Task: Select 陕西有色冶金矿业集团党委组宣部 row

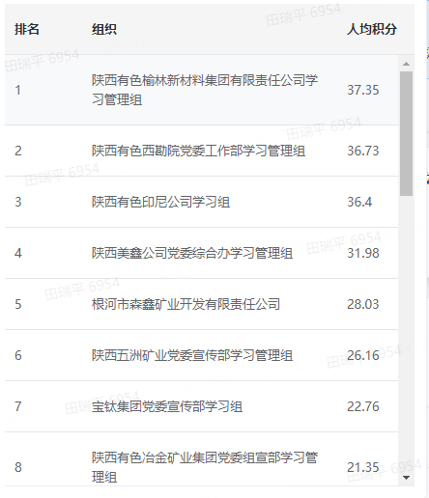Action: 202,459
